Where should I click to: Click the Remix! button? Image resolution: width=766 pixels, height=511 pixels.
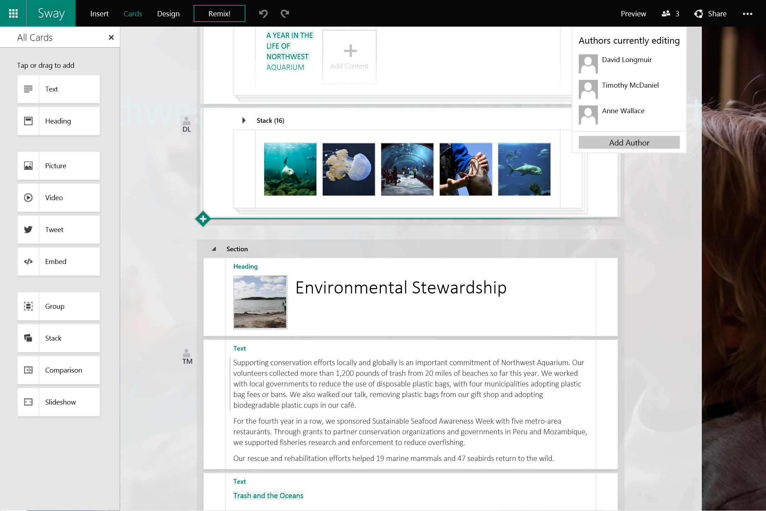point(219,13)
